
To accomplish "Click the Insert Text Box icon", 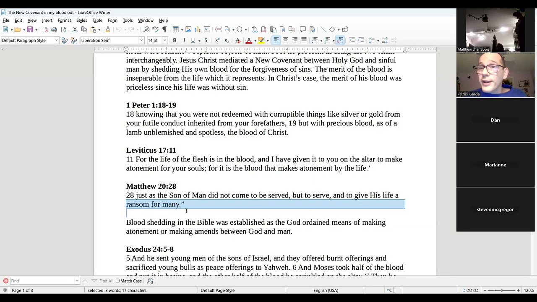I will 207,29.
